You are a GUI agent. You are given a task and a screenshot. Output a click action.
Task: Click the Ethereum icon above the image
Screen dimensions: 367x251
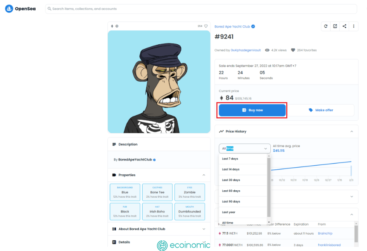[112, 26]
